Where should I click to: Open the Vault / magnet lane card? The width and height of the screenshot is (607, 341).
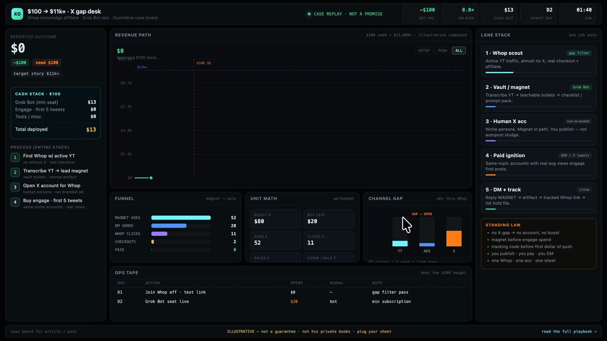539,95
